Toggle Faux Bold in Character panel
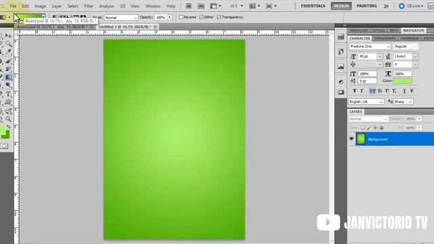434x244 pixels. 354,91
